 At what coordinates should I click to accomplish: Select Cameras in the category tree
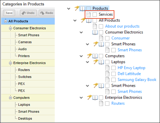pyautogui.click(x=25, y=42)
